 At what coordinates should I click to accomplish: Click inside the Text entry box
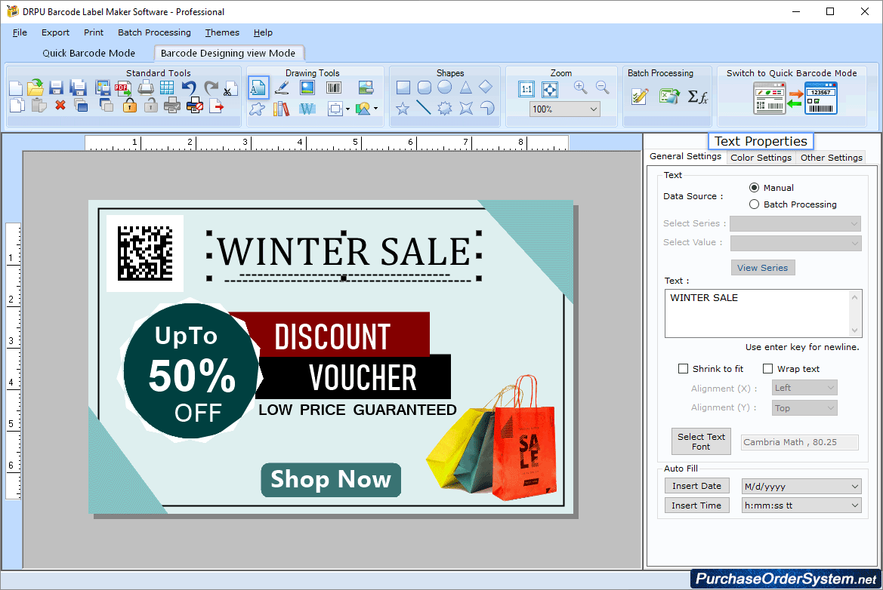point(759,311)
